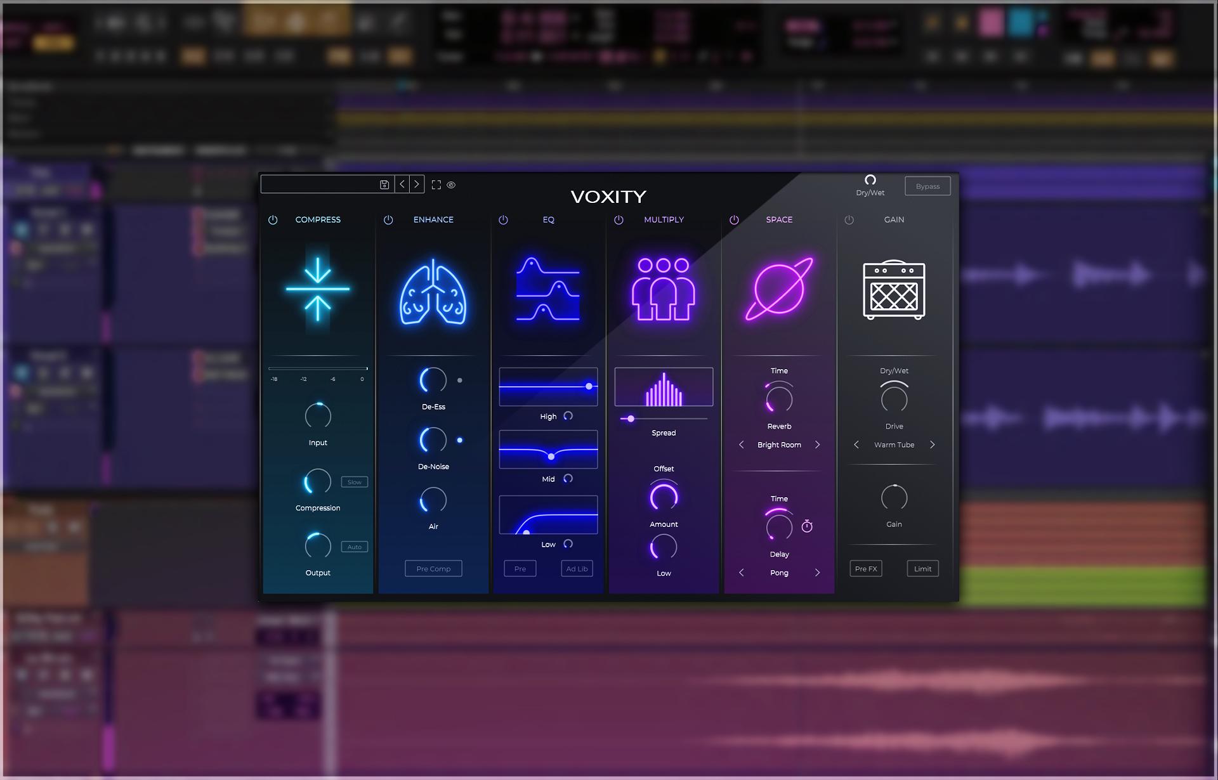Click the fullscreen resize icon
The image size is (1218, 780).
click(x=436, y=185)
